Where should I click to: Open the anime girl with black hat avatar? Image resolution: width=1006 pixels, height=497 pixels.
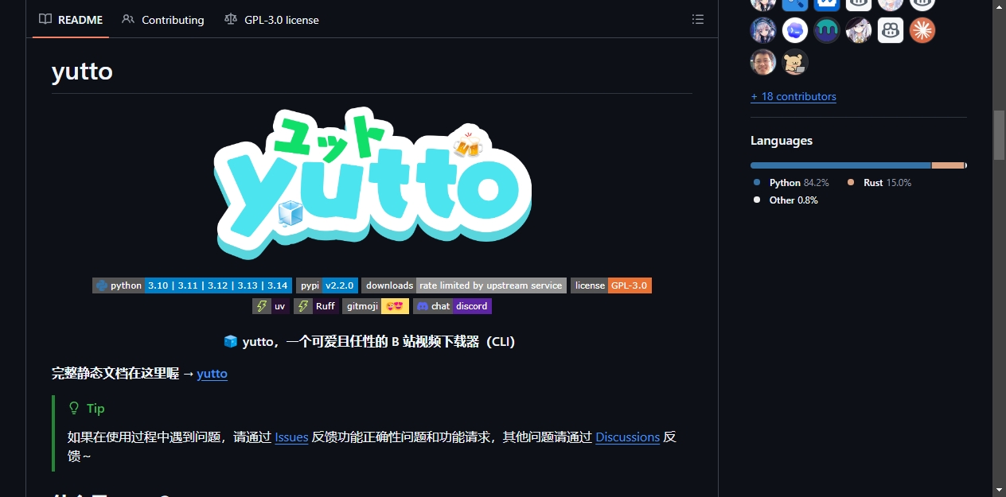(x=859, y=31)
